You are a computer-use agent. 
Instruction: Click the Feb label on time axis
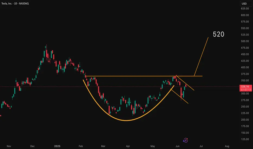pyautogui.click(x=81, y=146)
